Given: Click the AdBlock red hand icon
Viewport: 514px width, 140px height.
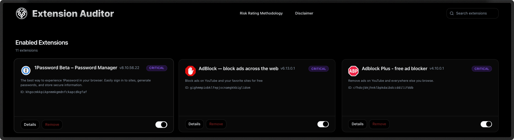Looking at the screenshot, I should (x=190, y=71).
